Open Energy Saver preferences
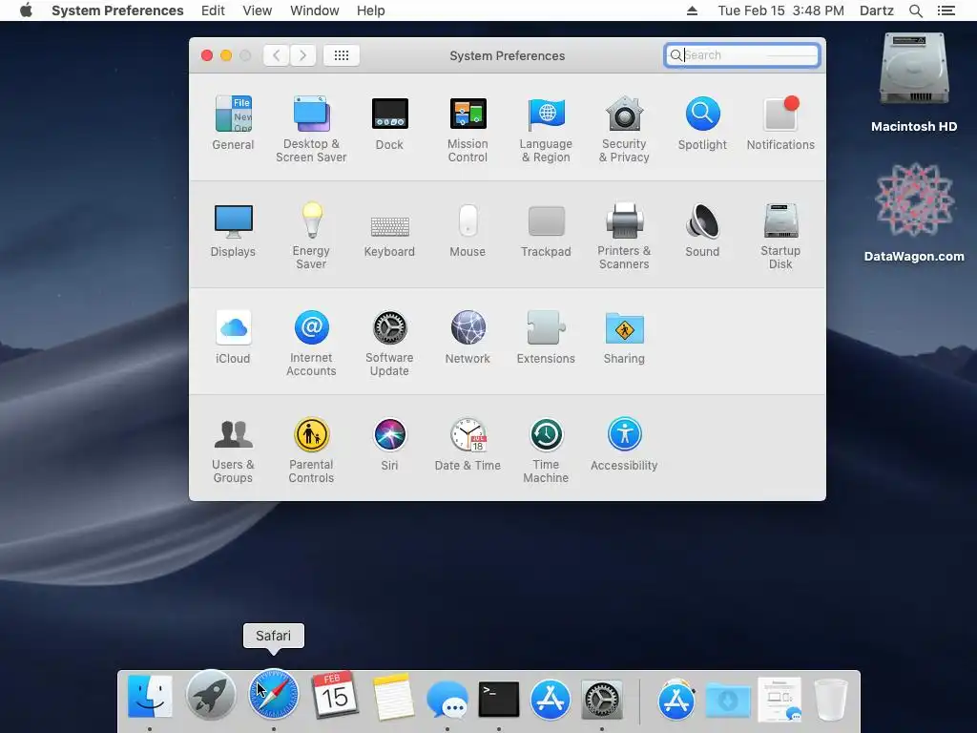 tap(311, 236)
